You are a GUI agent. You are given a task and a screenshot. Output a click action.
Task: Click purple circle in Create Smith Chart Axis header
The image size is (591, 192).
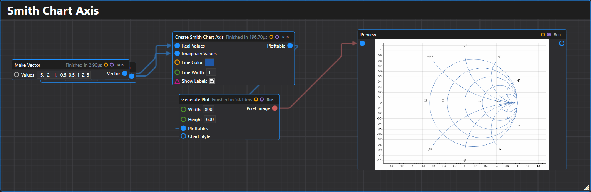tap(277, 37)
